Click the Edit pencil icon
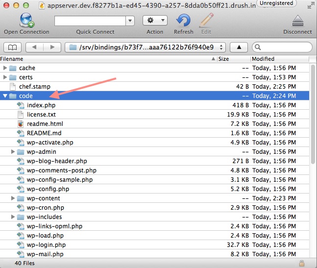 tap(206, 21)
